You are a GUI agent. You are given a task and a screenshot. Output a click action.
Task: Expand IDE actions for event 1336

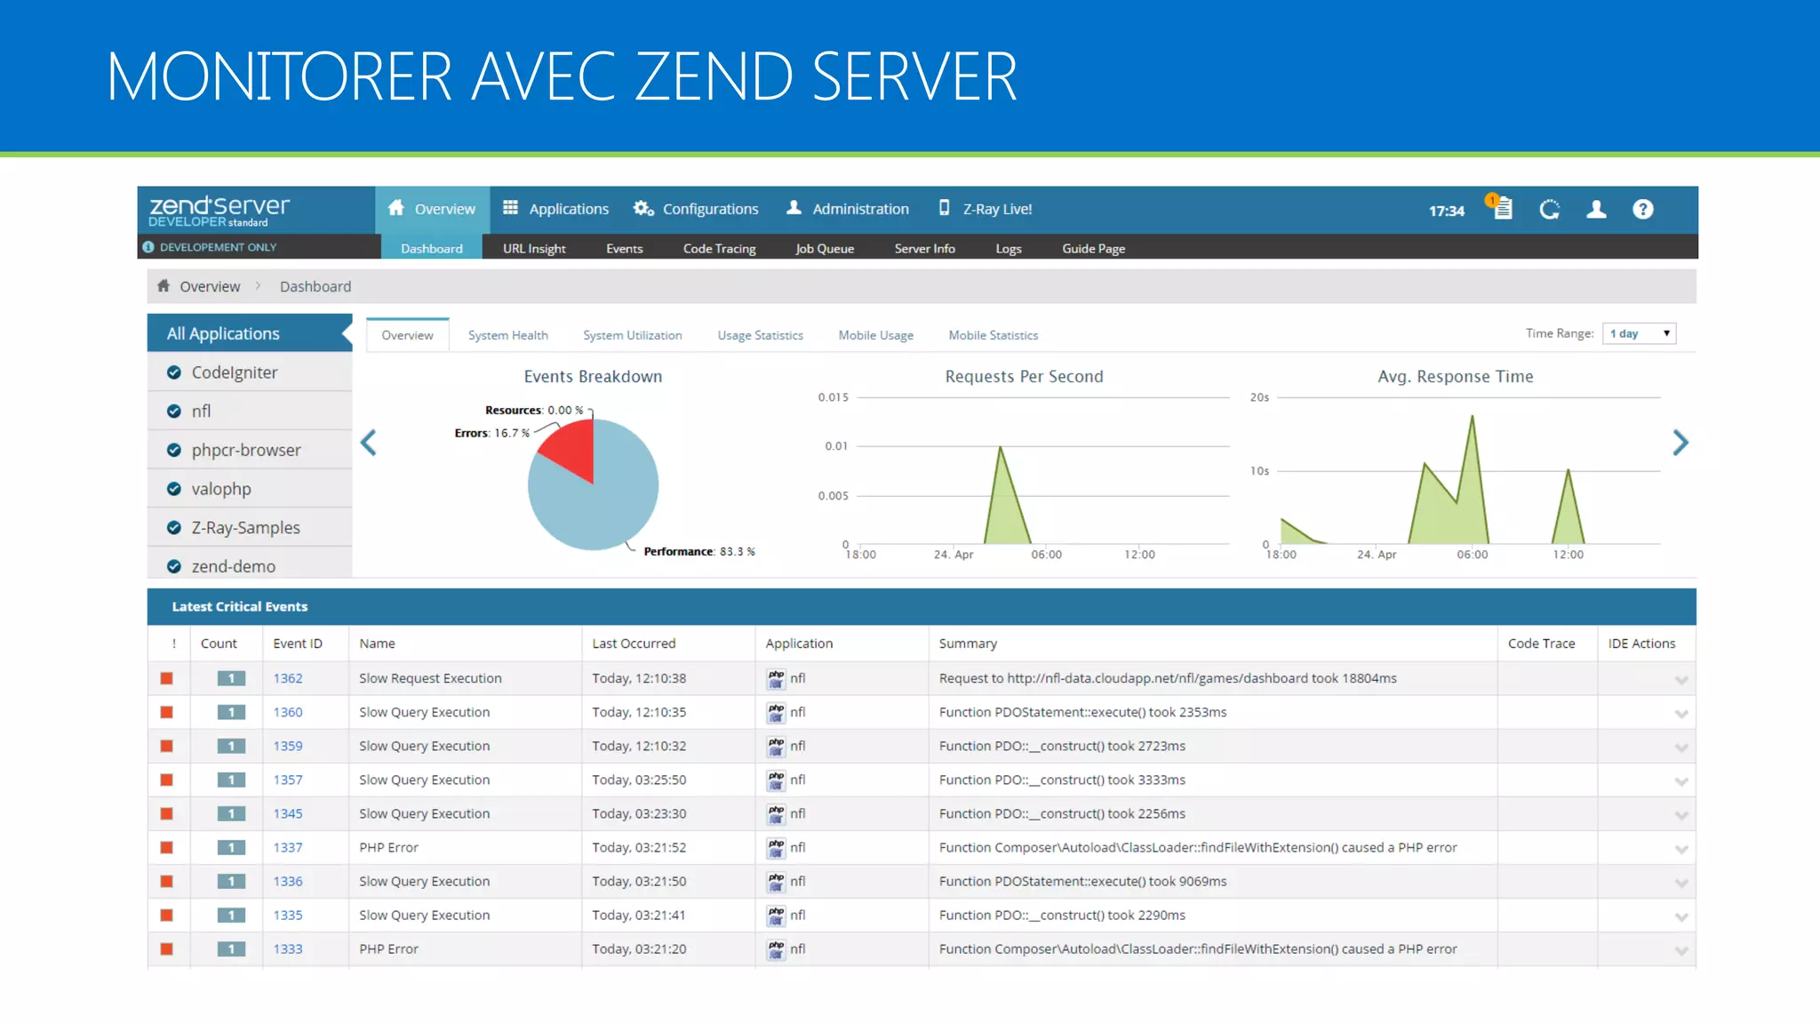coord(1681,884)
